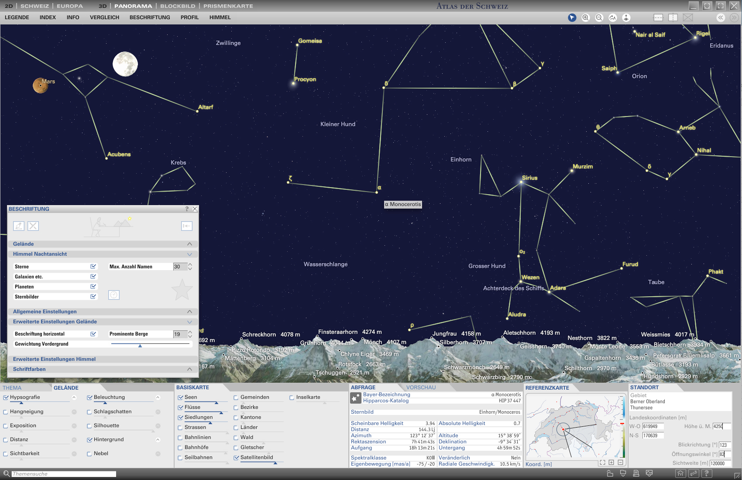Screen dimensions: 742x480
Task: Click the export image icon in bottom bar
Action: [649, 473]
